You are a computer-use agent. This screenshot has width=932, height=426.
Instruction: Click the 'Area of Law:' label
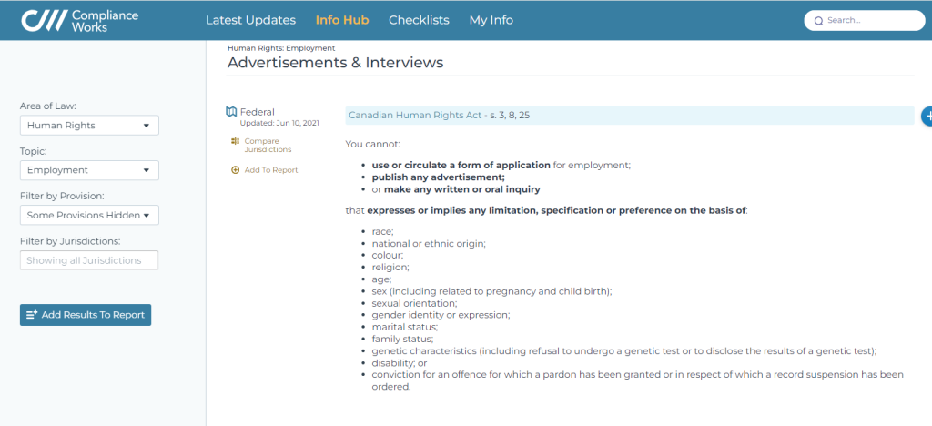[48, 106]
